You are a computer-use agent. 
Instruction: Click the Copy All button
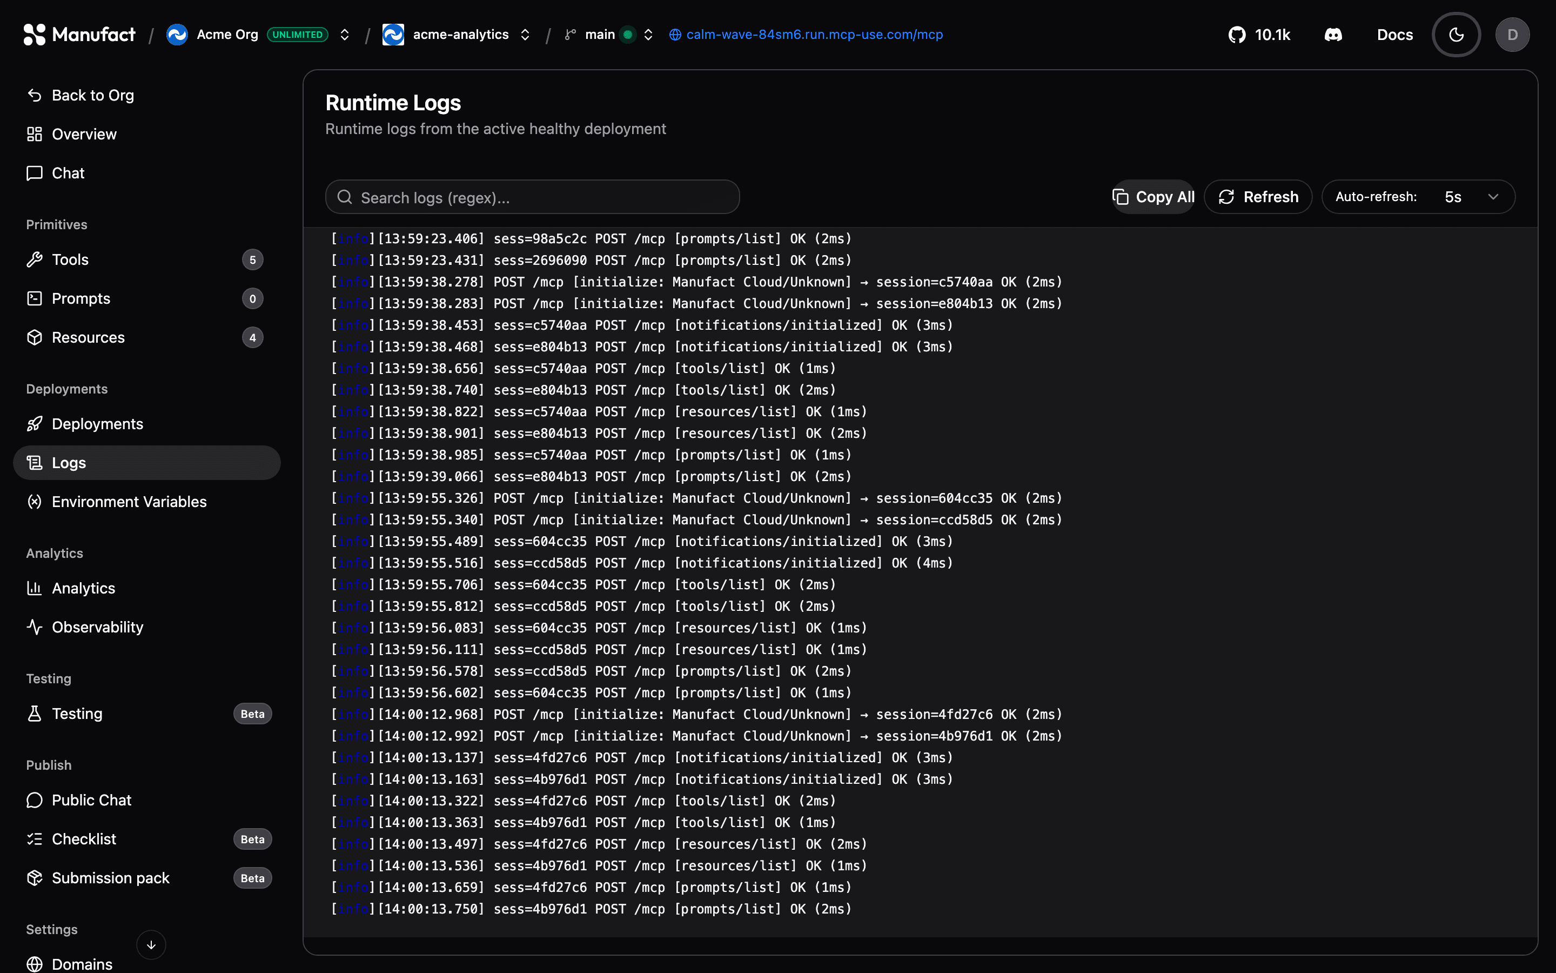(1153, 197)
